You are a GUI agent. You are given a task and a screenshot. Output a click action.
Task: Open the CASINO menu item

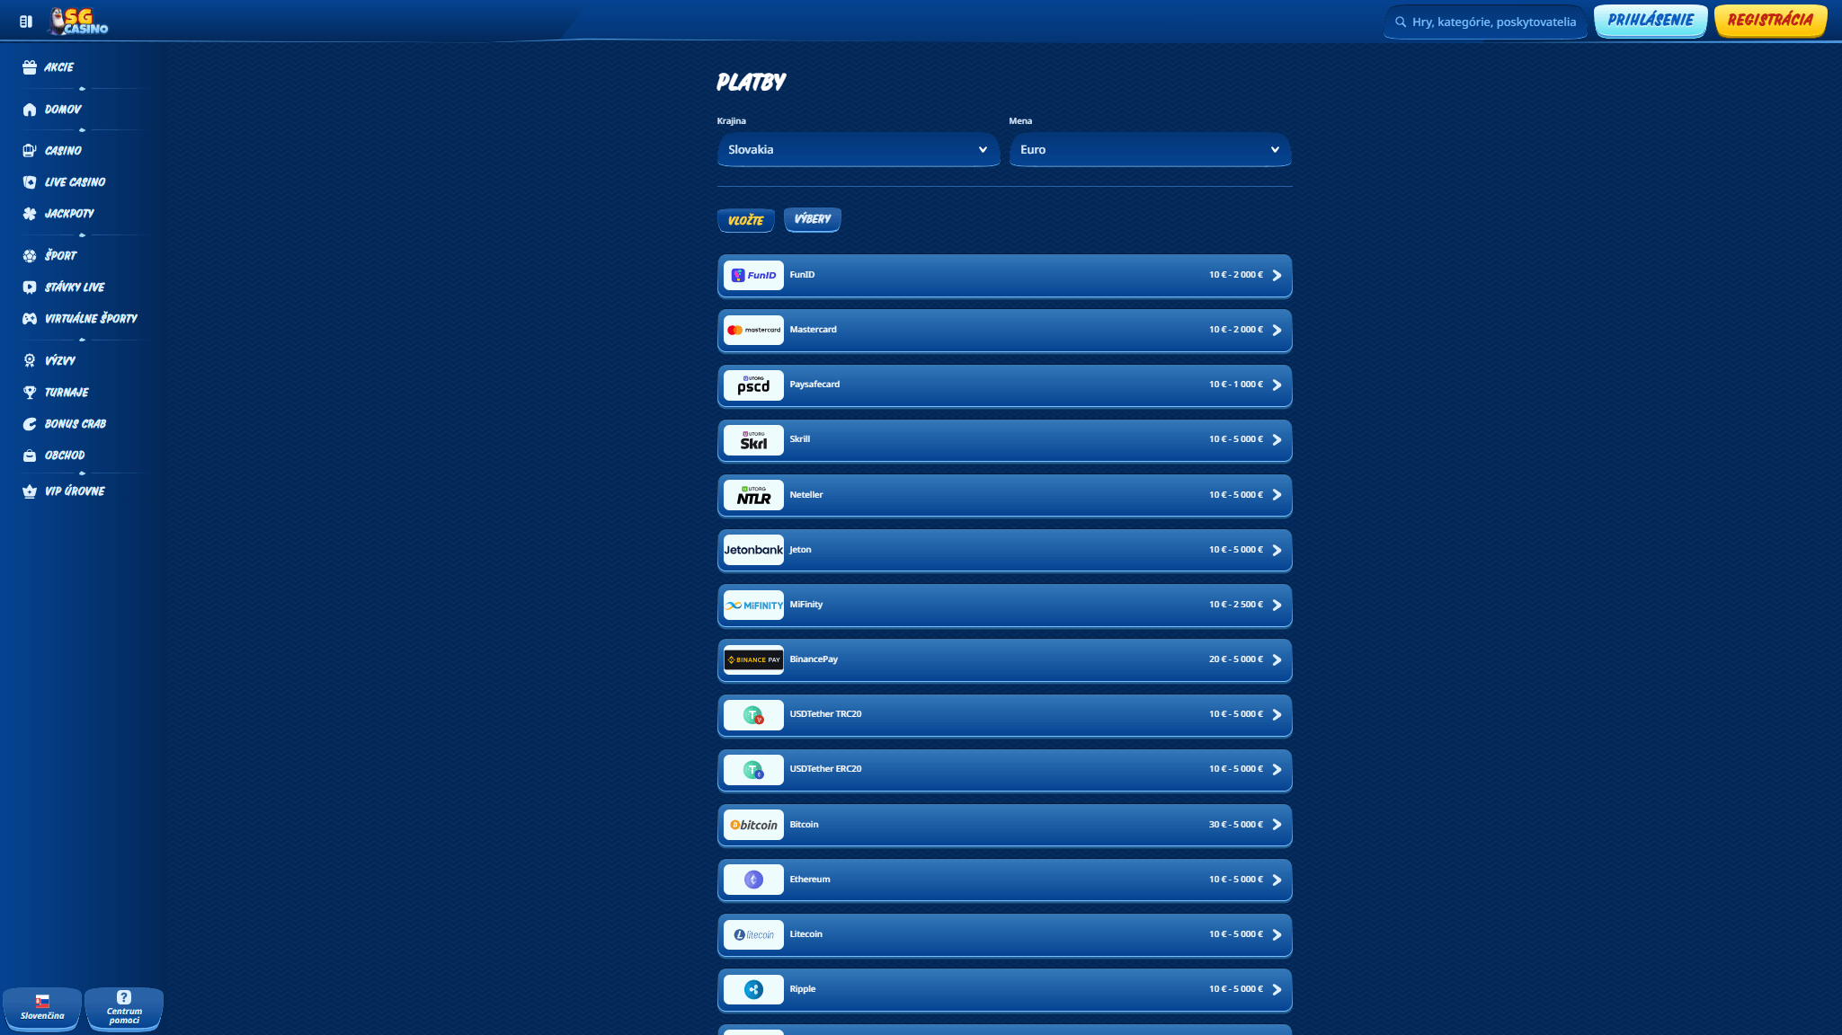(62, 150)
